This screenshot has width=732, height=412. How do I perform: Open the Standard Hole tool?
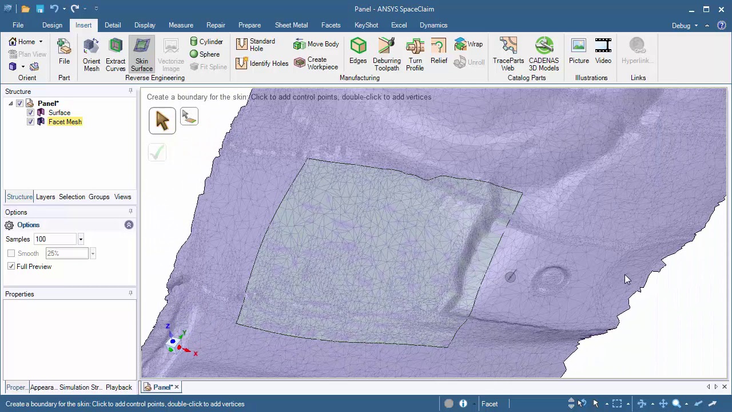coord(256,45)
